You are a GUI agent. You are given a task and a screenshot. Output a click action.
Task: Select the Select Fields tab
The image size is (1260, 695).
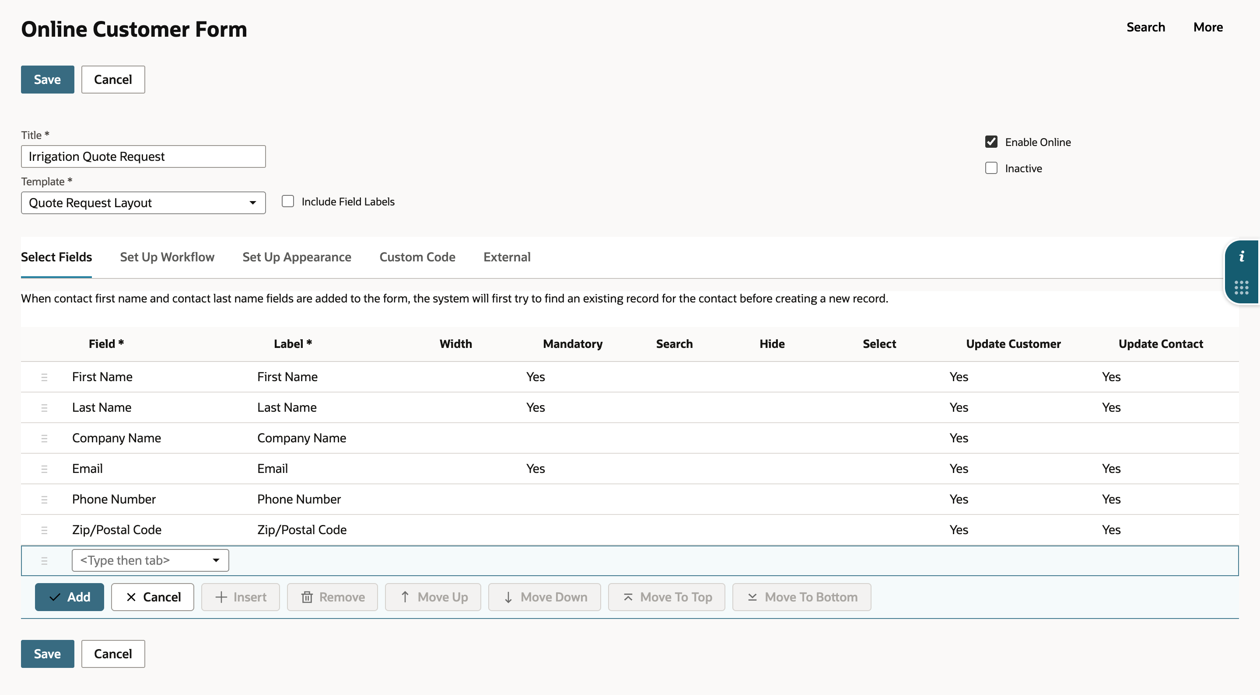click(x=56, y=257)
